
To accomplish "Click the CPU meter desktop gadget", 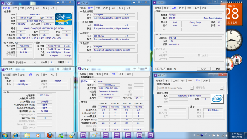I will [x=234, y=62].
